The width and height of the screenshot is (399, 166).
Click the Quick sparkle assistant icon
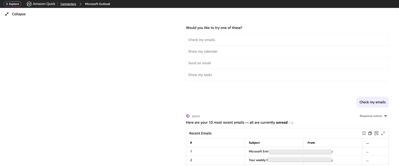tap(188, 116)
